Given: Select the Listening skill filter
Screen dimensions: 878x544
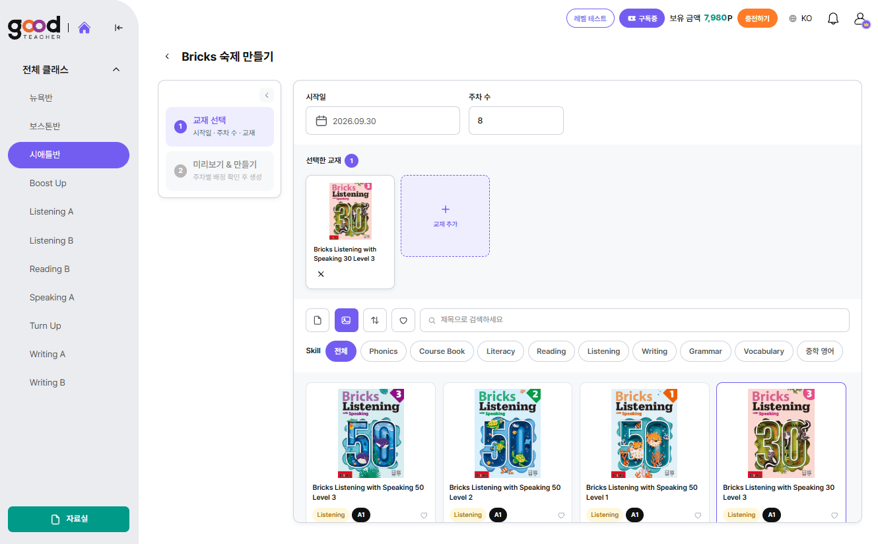Looking at the screenshot, I should 604,351.
